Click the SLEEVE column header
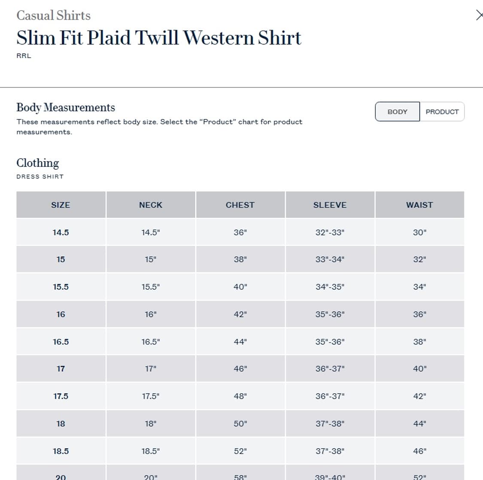Screen dimensions: 483x480 coord(330,205)
